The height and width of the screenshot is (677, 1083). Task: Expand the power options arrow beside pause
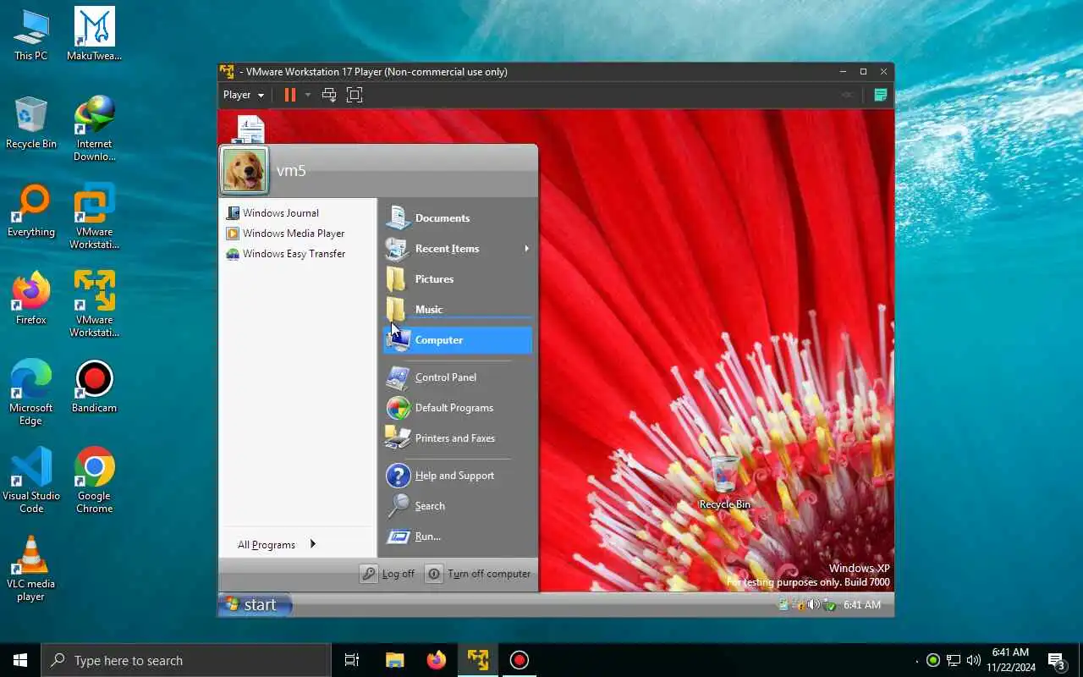pos(308,95)
